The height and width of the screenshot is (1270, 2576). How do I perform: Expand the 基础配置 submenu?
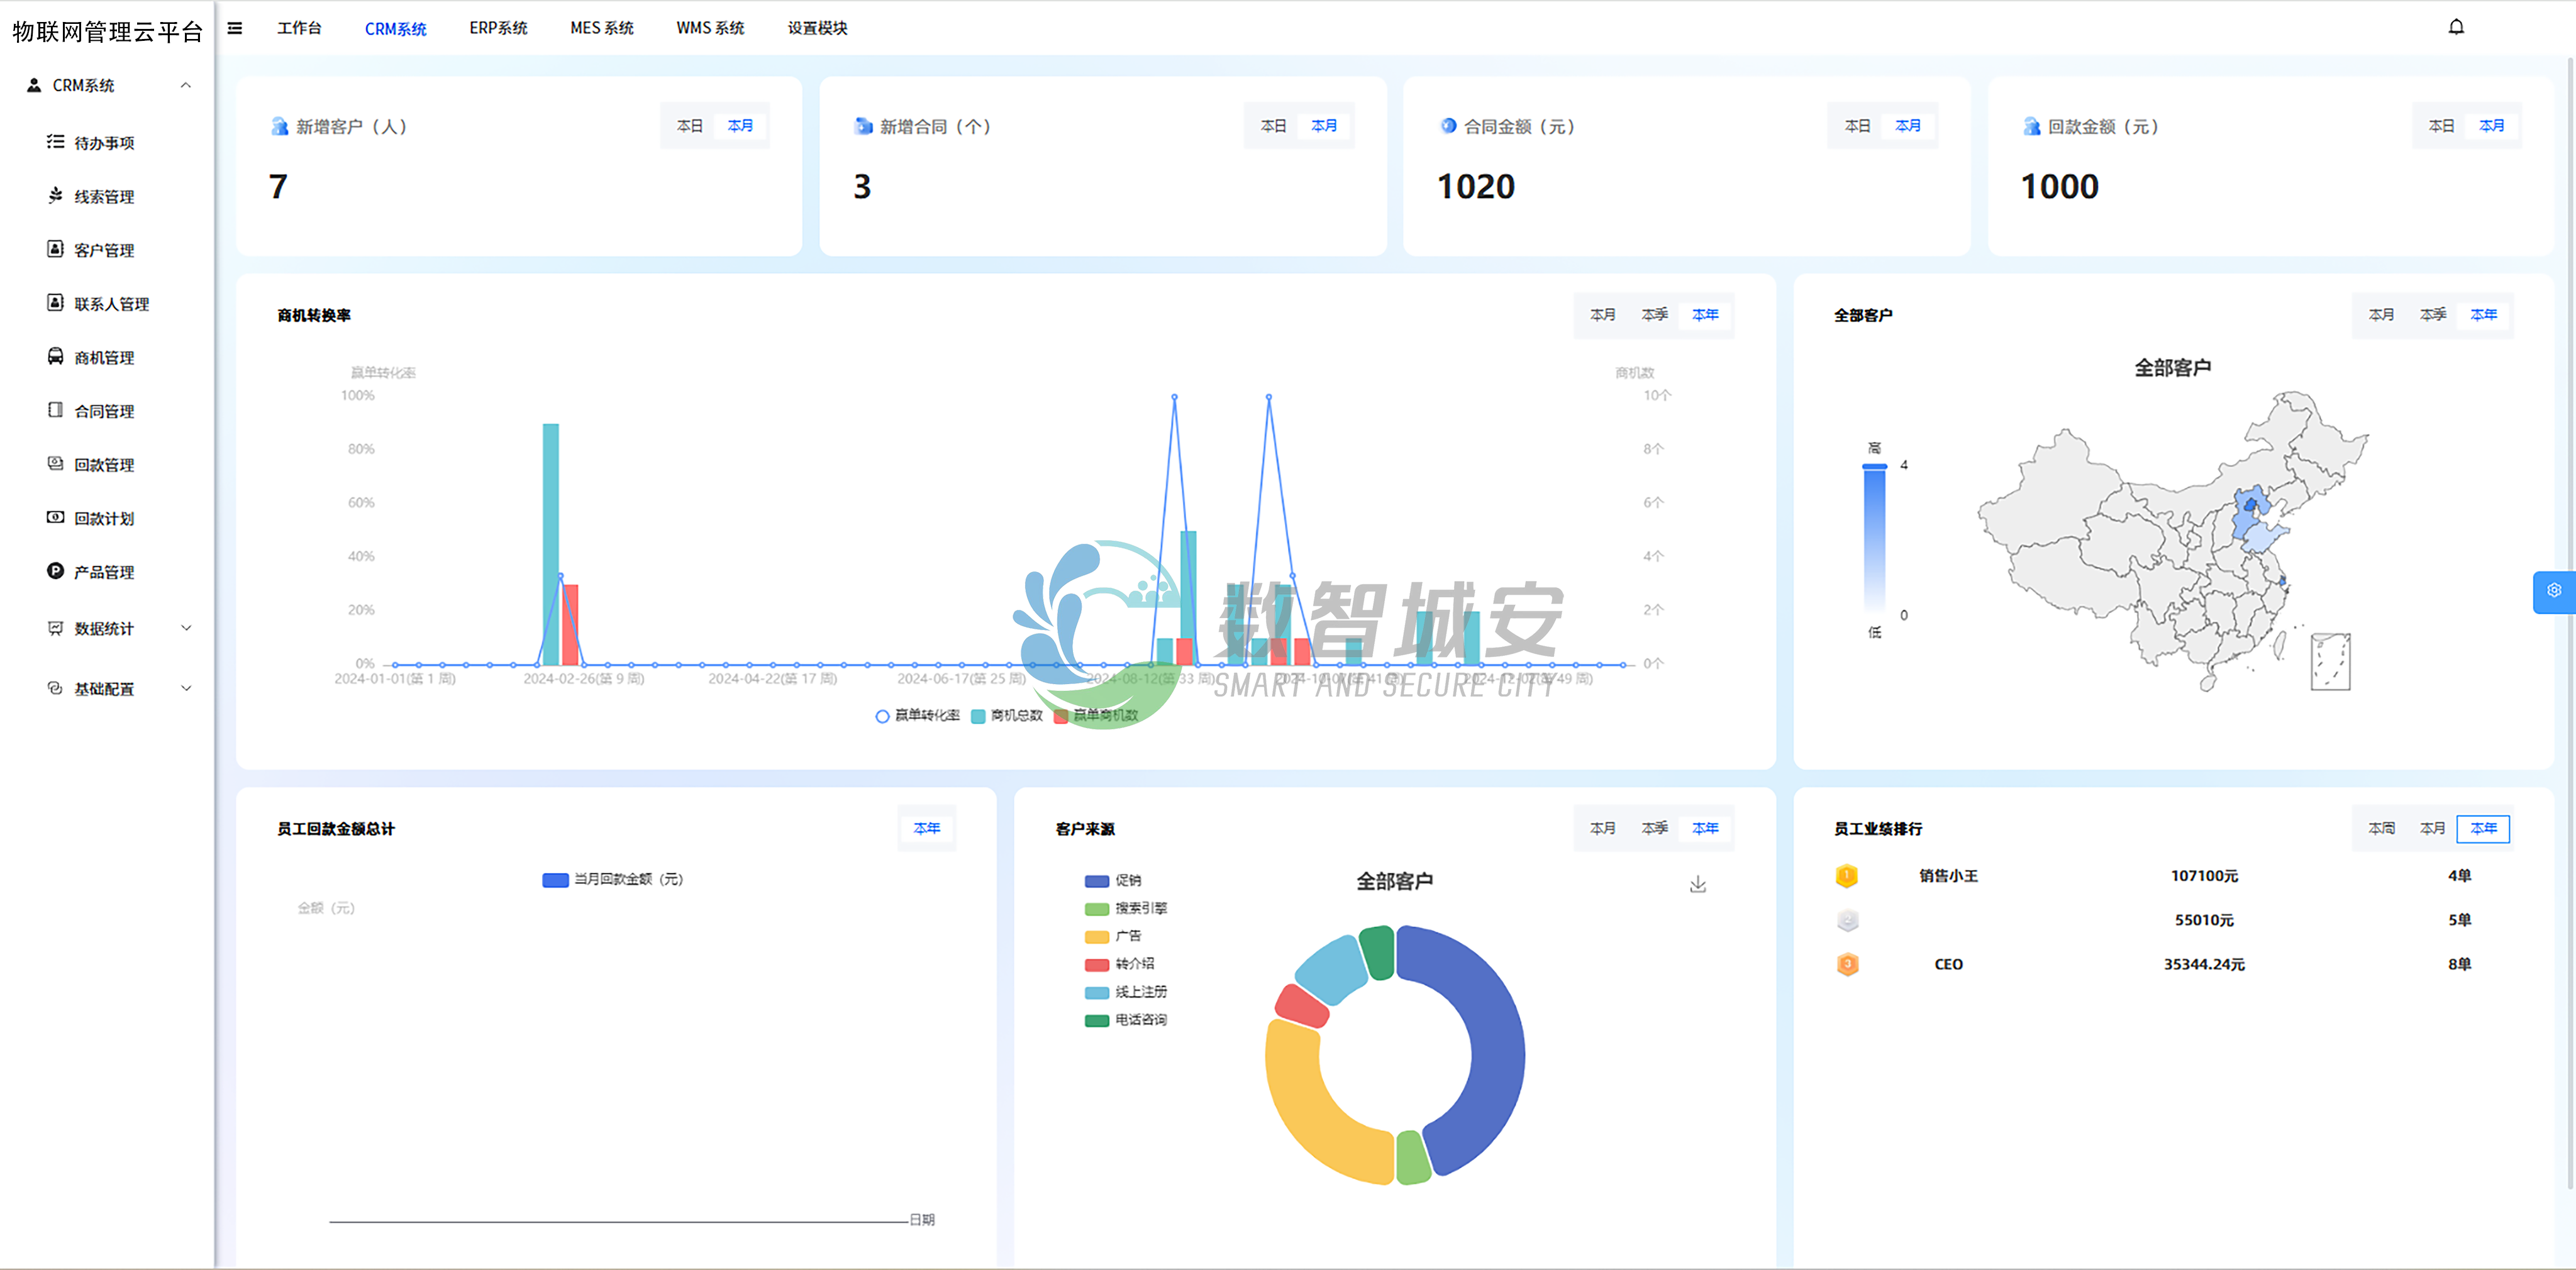tap(185, 688)
